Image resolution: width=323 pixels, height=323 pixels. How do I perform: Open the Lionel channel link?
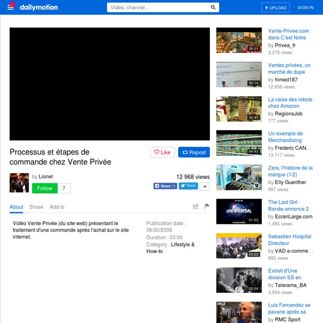tap(46, 177)
